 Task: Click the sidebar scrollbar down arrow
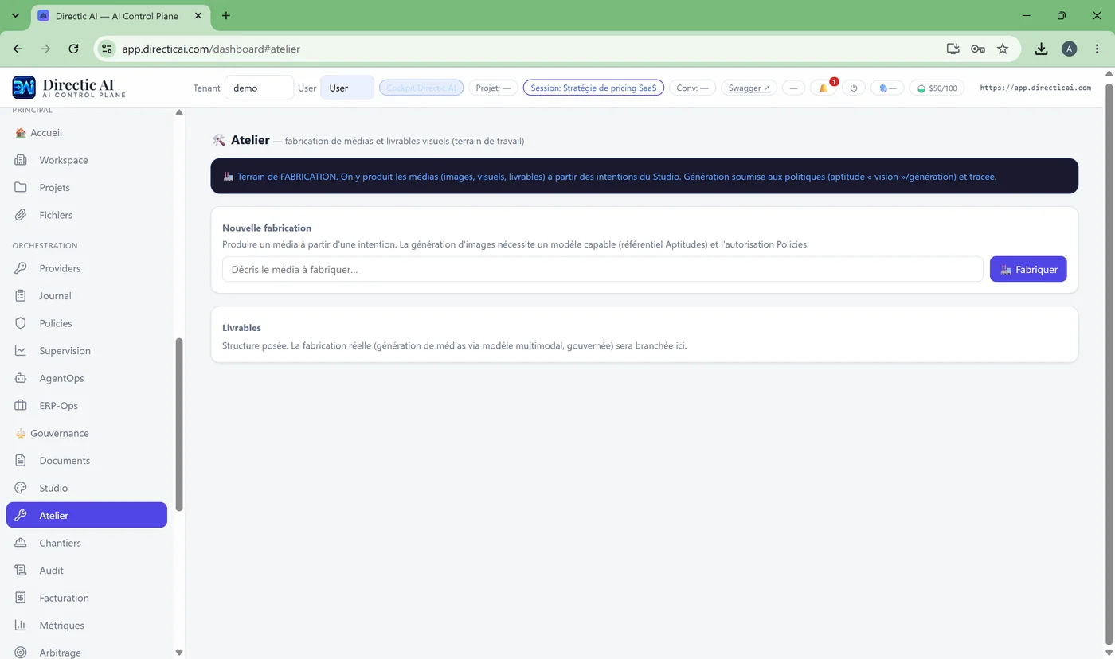[179, 653]
